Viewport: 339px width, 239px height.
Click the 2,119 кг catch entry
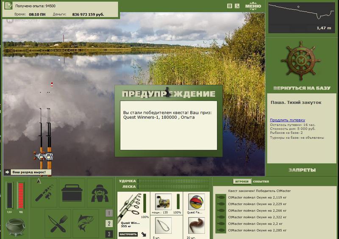coord(257,197)
